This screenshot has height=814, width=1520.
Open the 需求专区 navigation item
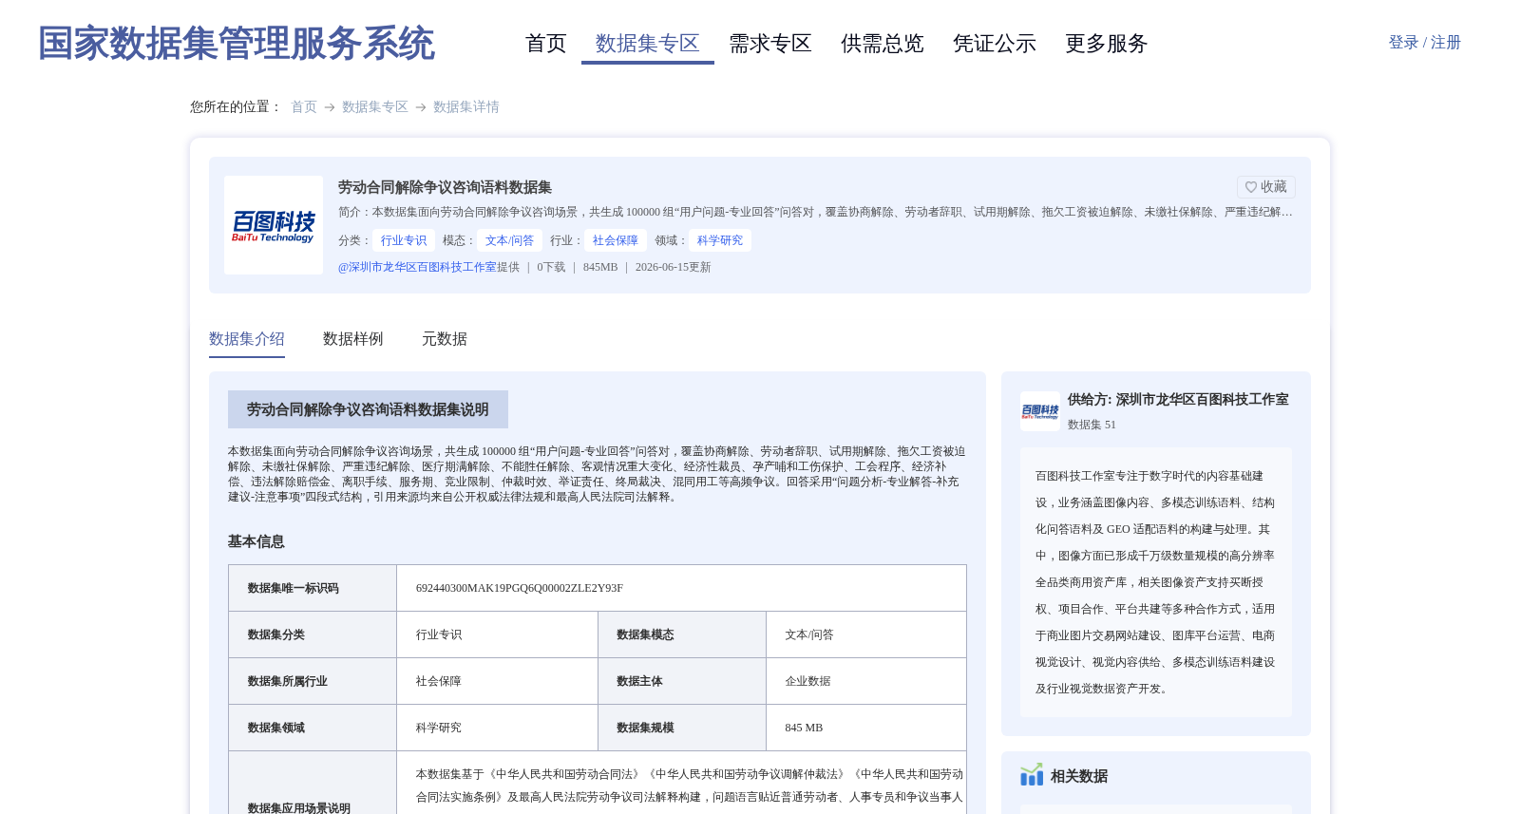[x=769, y=44]
